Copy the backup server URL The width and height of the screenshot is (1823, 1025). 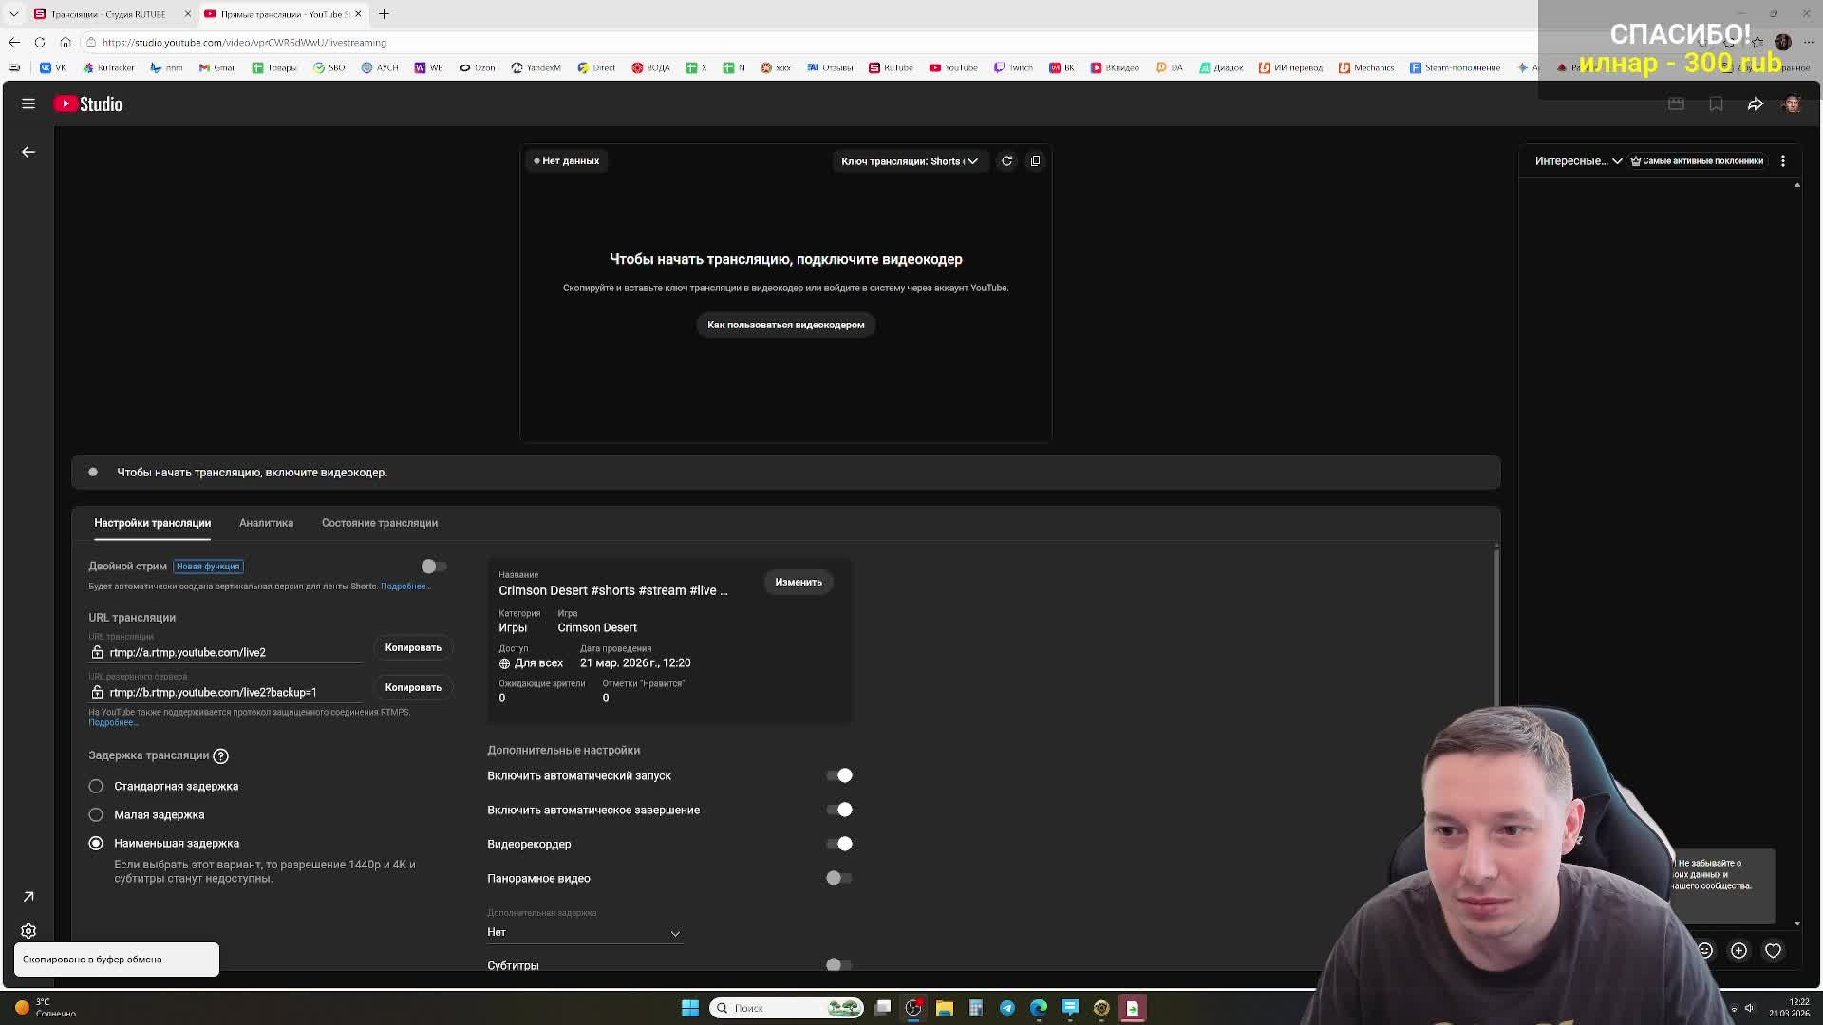click(x=412, y=687)
